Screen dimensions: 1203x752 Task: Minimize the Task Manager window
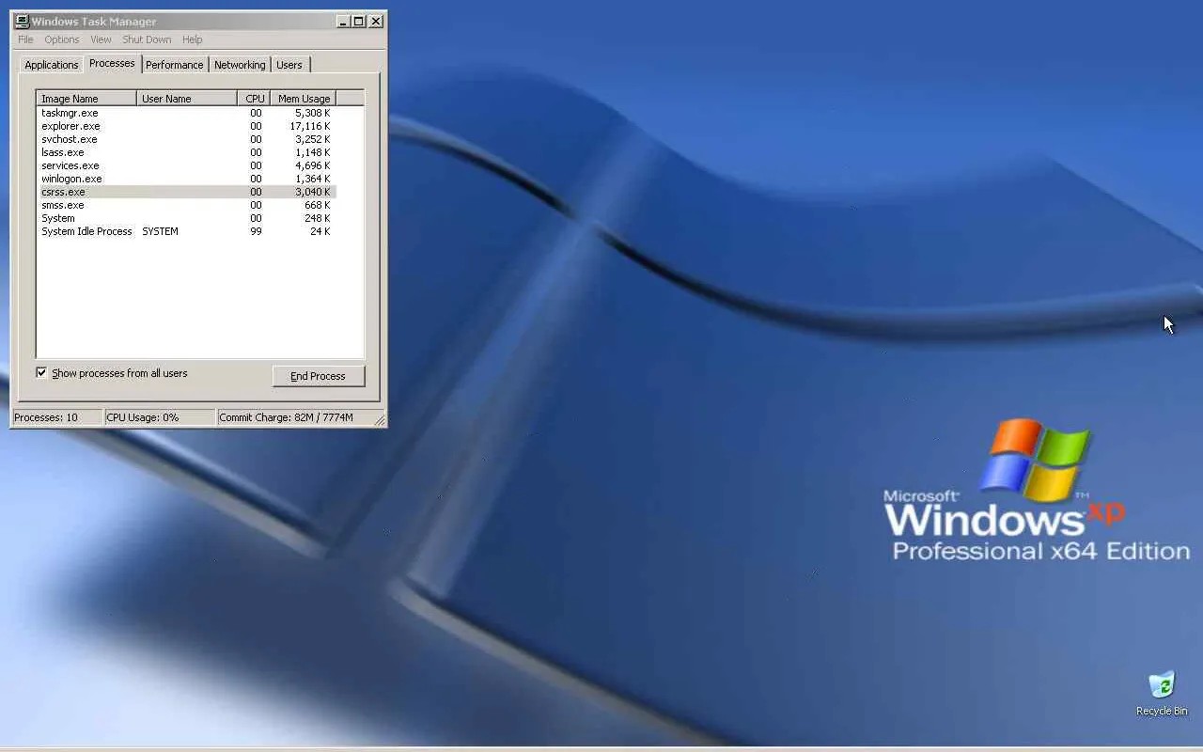(343, 21)
